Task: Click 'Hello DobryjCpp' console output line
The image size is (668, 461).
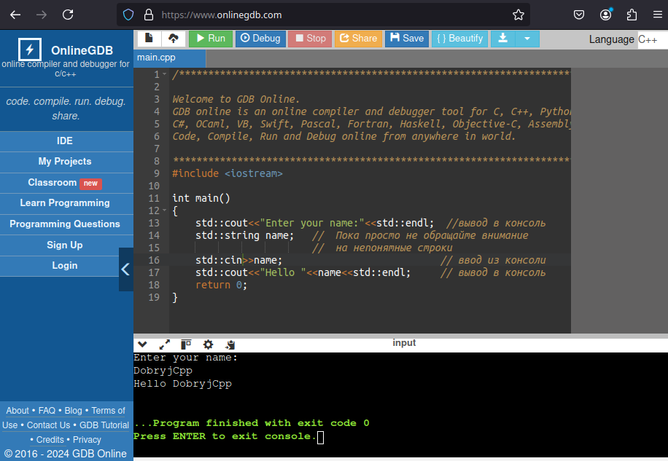Action: pos(183,384)
